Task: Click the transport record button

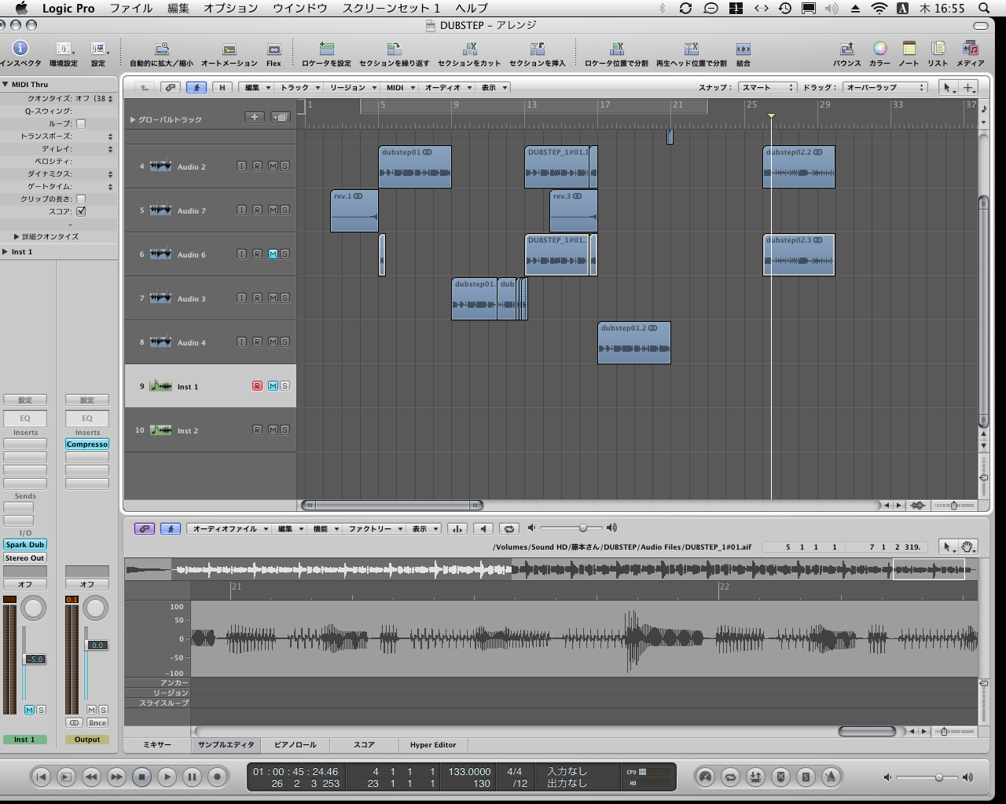Action: pos(217,777)
